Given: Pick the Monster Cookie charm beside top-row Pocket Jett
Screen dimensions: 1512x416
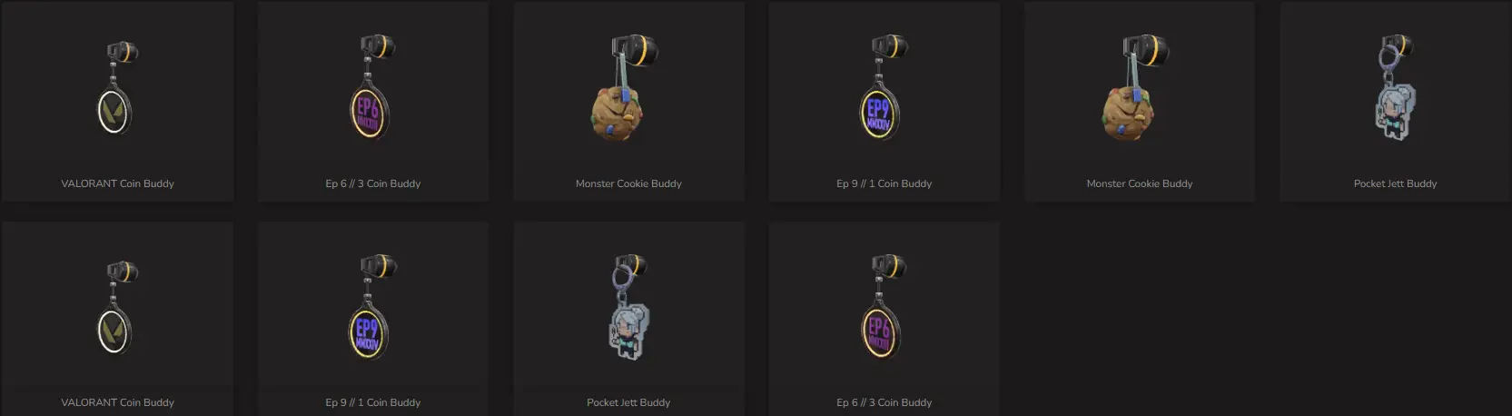Looking at the screenshot, I should 1139,87.
